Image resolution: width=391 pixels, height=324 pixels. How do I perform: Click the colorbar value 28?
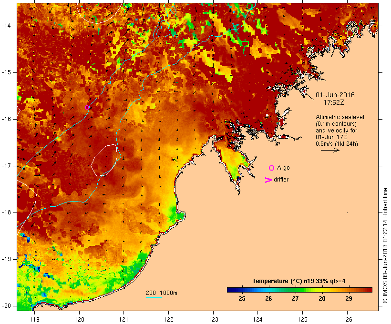click(x=322, y=299)
